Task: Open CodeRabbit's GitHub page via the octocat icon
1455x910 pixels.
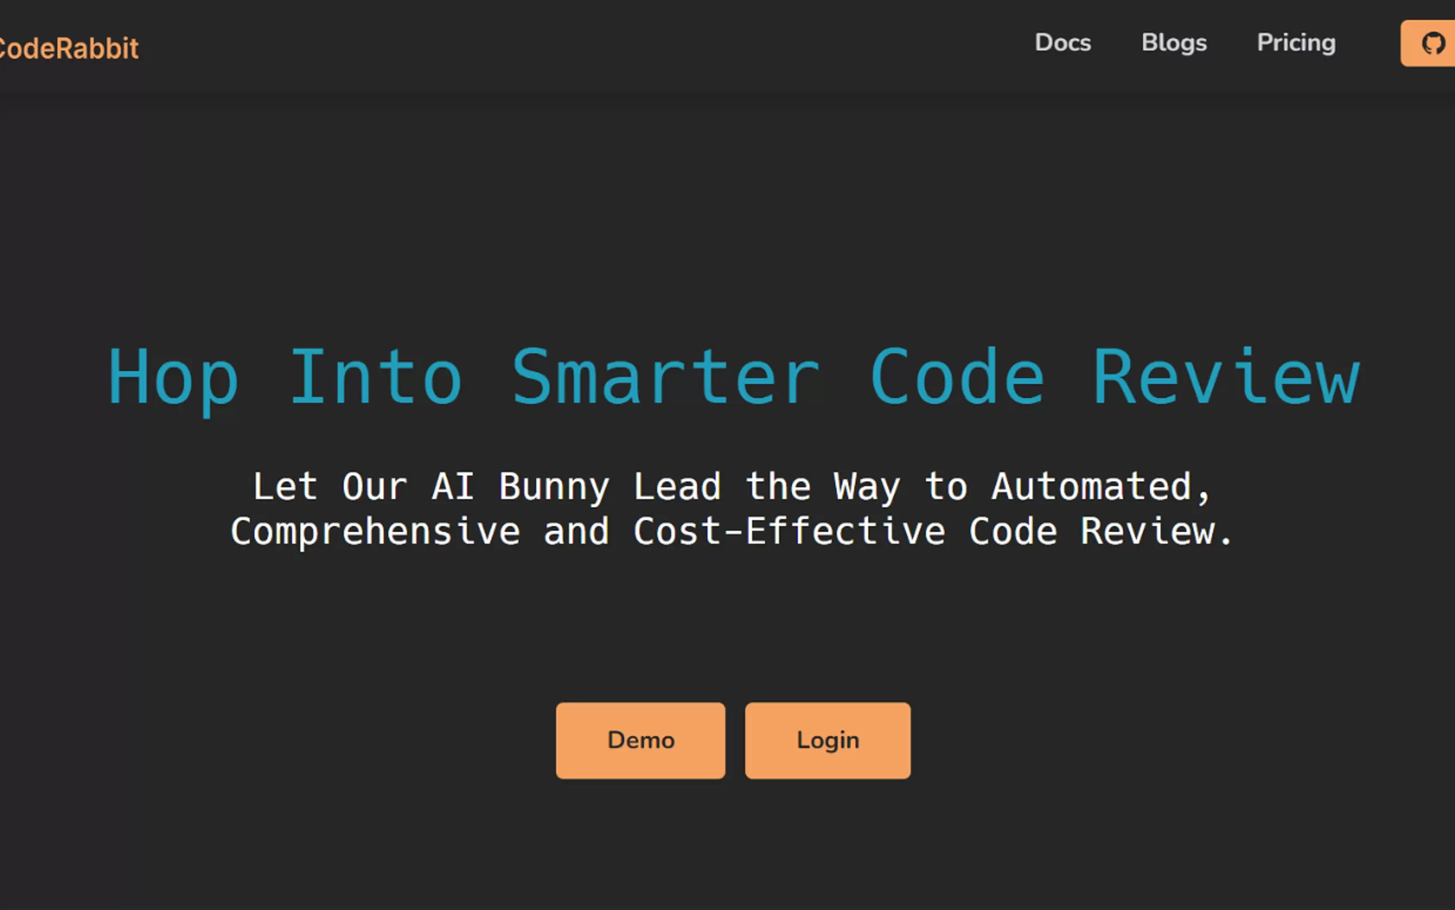Action: tap(1434, 43)
